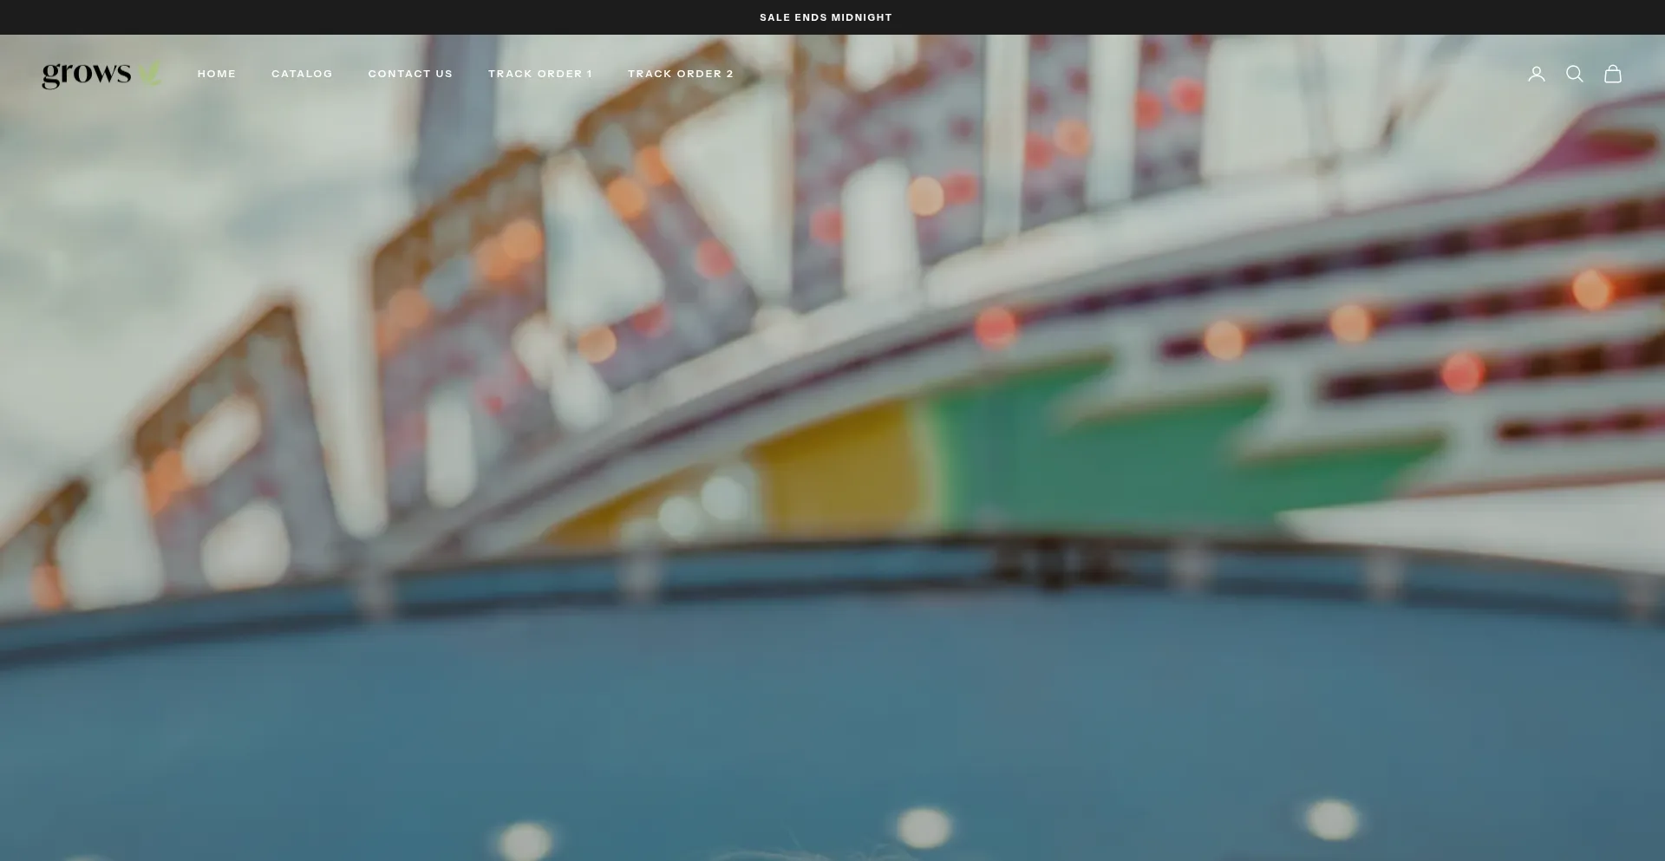Screen dimensions: 1665x861
Task: Click empty header space right of Track Order 2
Action: pos(1127,74)
